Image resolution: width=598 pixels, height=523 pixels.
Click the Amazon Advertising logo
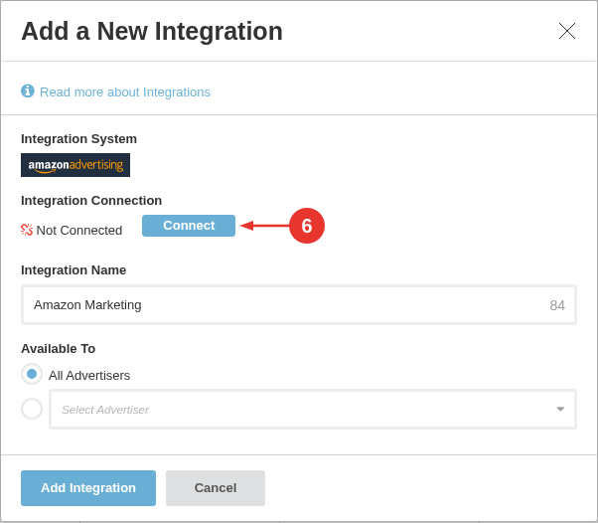tap(75, 165)
